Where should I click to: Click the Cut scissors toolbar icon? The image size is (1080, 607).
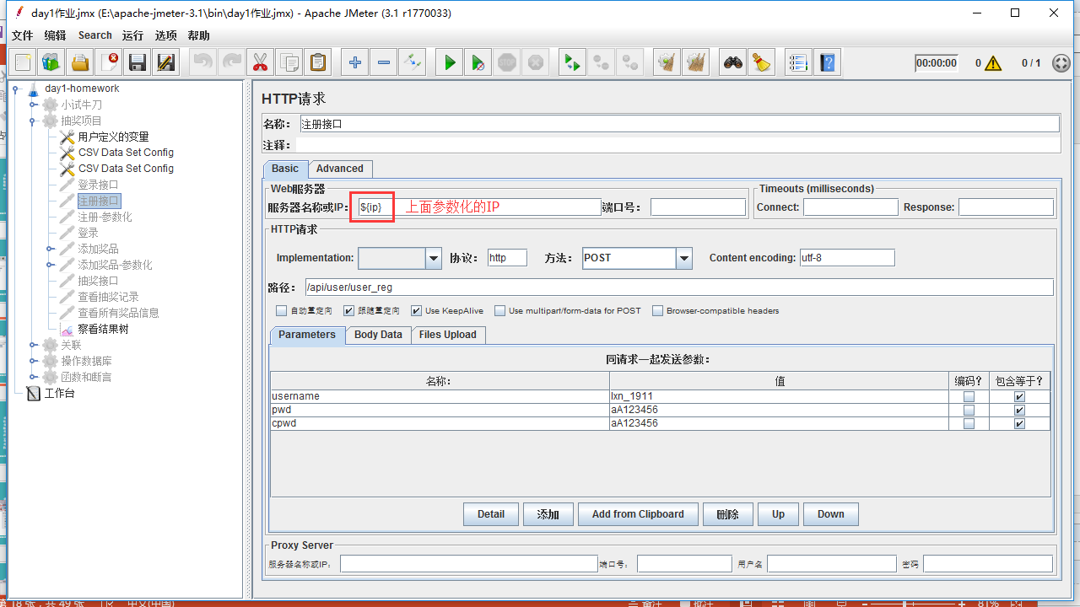click(260, 62)
